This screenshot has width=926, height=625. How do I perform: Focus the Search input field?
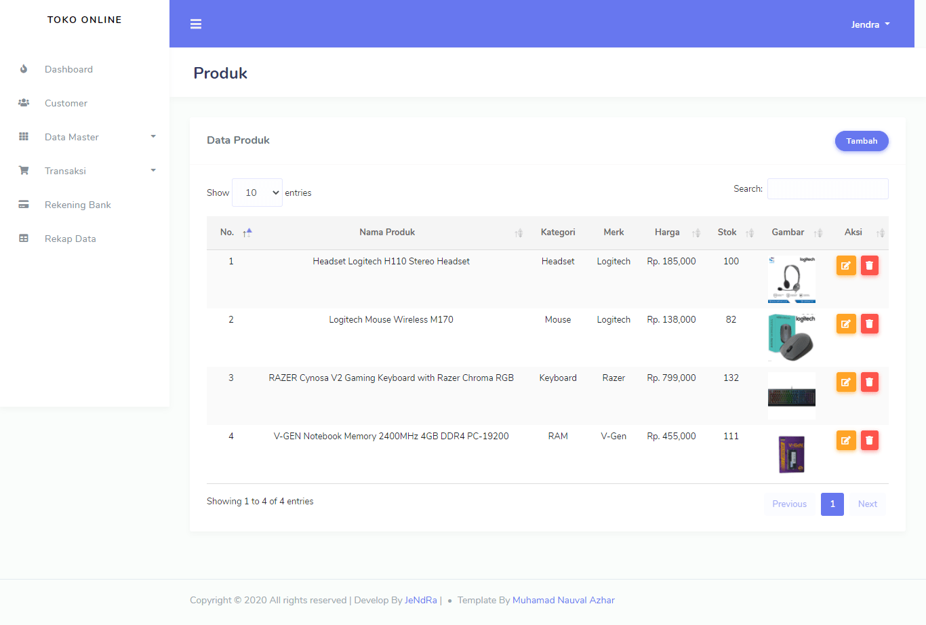pos(828,188)
